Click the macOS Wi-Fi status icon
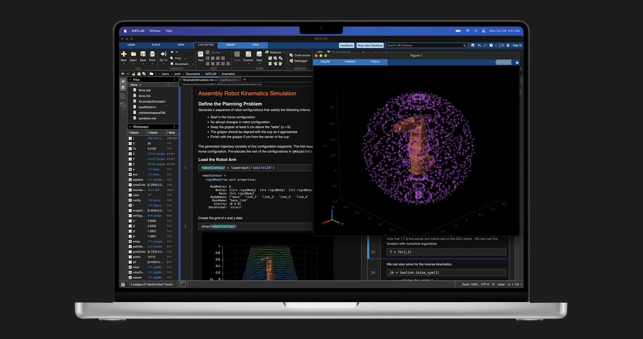Image resolution: width=643 pixels, height=339 pixels. tap(468, 31)
